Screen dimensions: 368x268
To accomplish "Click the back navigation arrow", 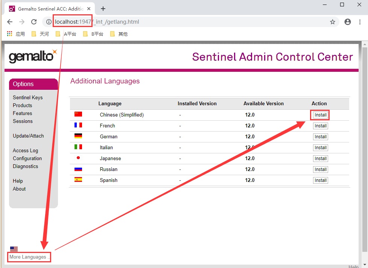I will pyautogui.click(x=10, y=22).
